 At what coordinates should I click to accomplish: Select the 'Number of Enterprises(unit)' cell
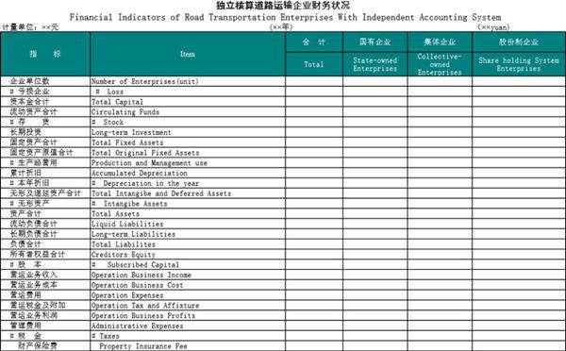(x=188, y=81)
